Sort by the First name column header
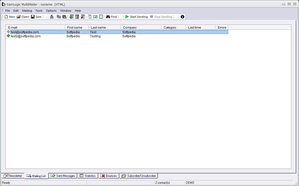The width and height of the screenshot is (299, 186). [77, 27]
